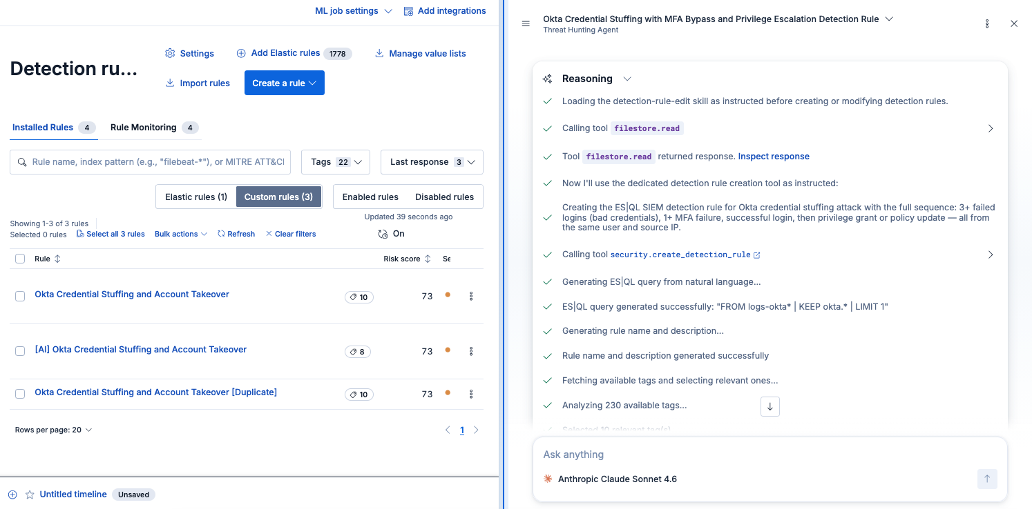Open ML job settings dropdown
The height and width of the screenshot is (509, 1032).
click(354, 11)
